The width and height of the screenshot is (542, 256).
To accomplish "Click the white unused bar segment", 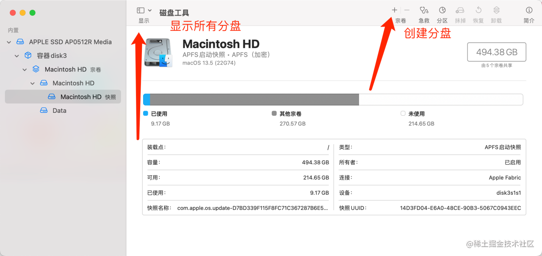I will pyautogui.click(x=441, y=100).
